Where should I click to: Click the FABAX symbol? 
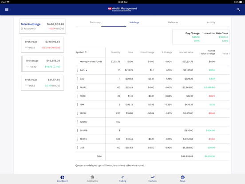[83, 87]
